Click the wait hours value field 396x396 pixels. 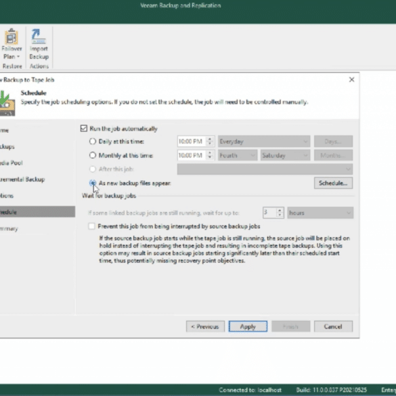[269, 213]
